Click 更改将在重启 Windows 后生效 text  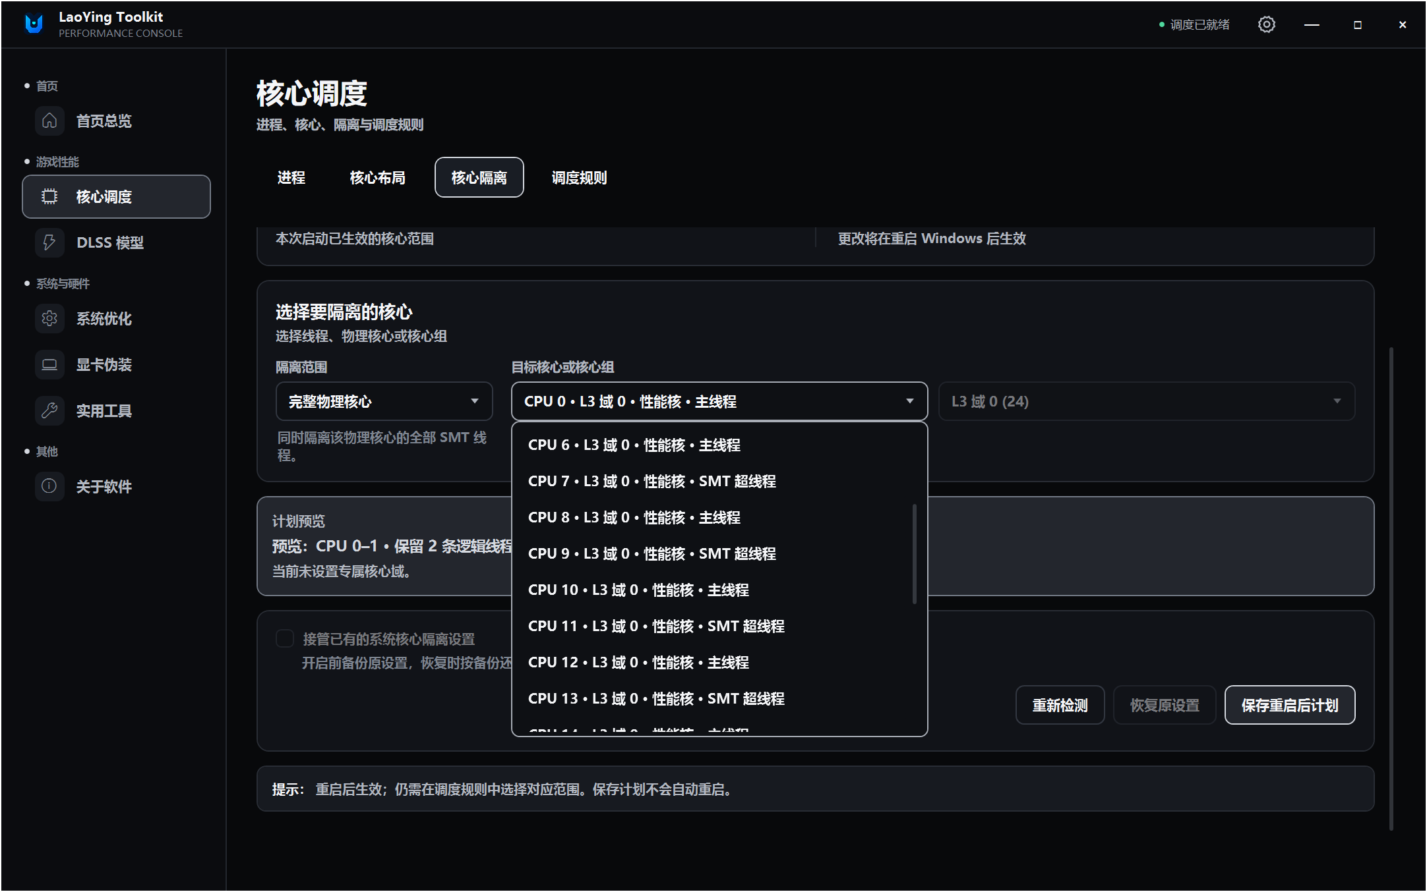(932, 238)
